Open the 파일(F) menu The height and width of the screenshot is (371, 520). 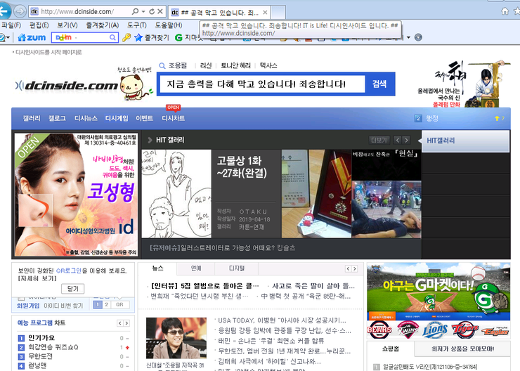point(11,25)
